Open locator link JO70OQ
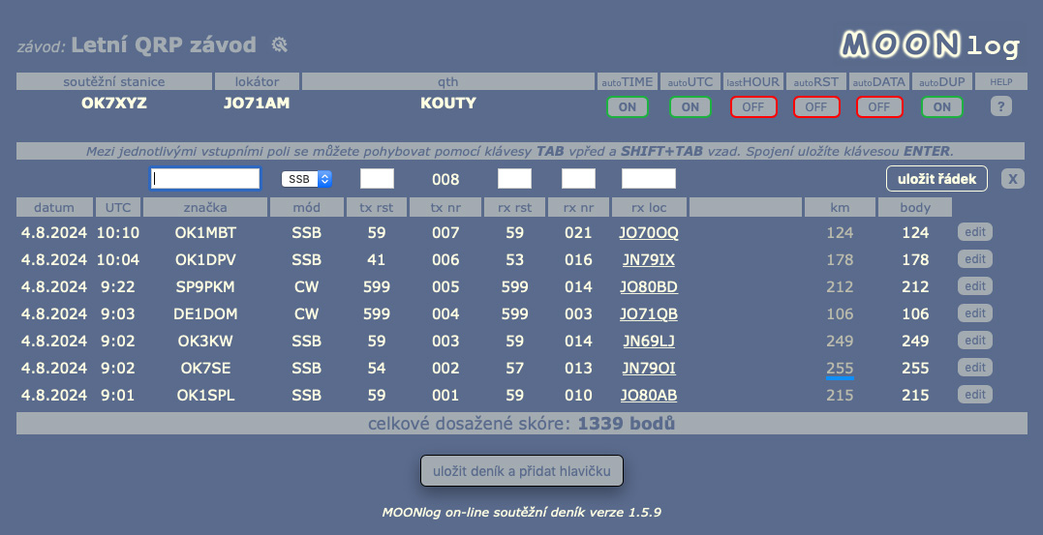 [x=649, y=232]
